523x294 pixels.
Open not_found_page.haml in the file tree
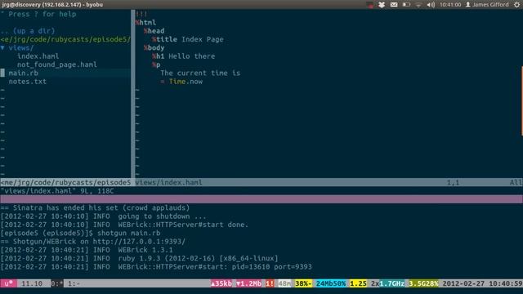pyautogui.click(x=57, y=65)
